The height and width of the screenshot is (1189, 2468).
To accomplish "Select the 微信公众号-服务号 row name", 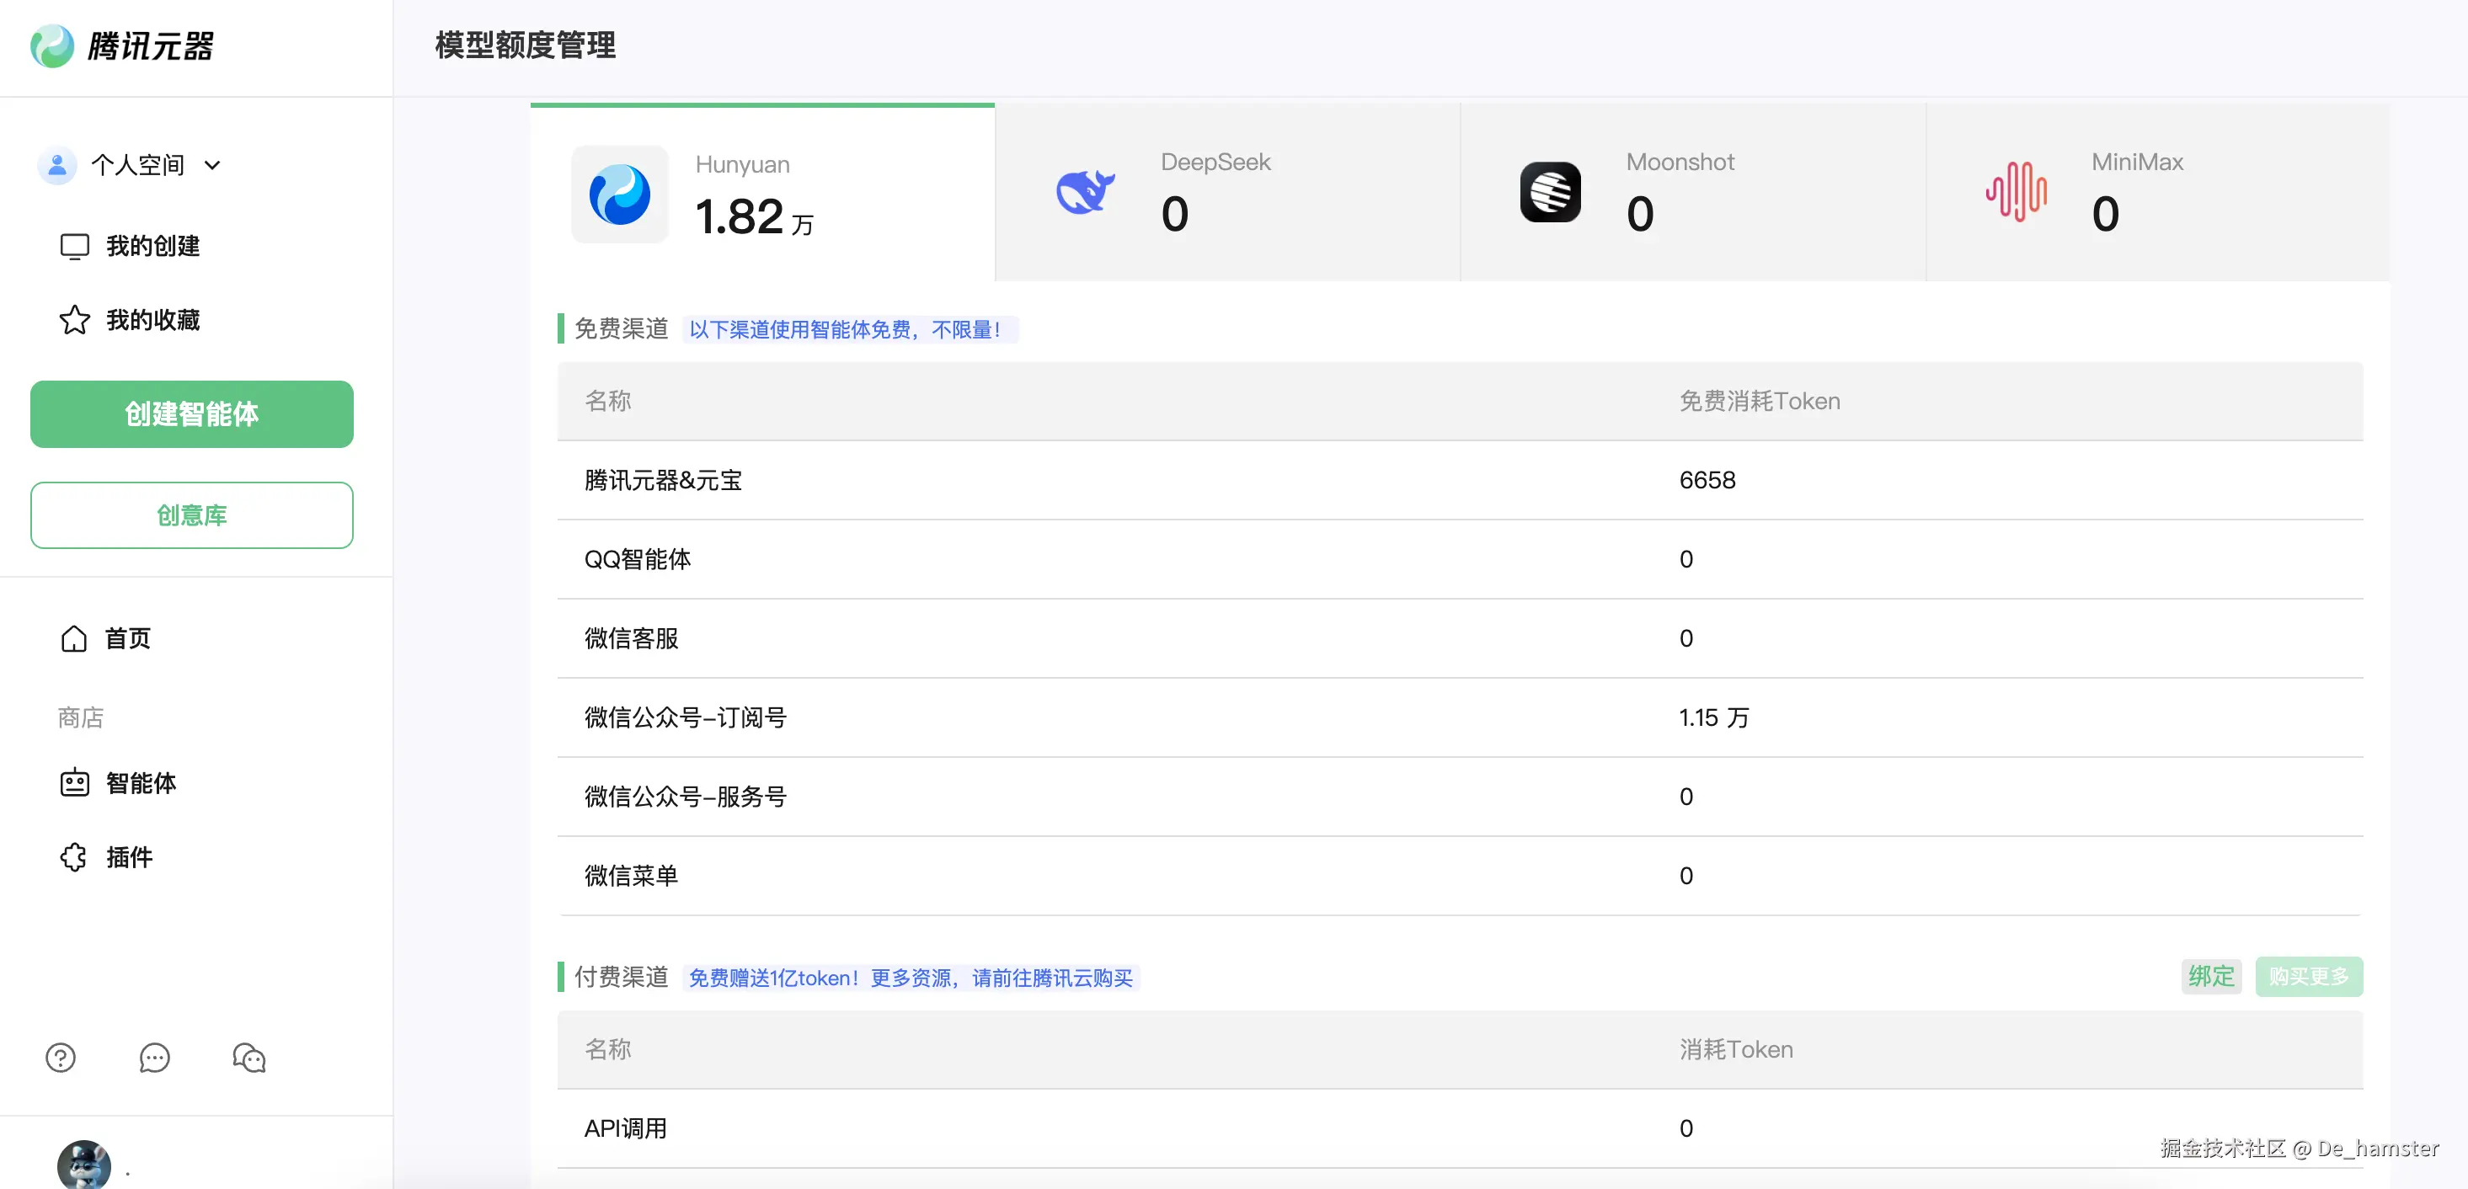I will click(x=685, y=797).
